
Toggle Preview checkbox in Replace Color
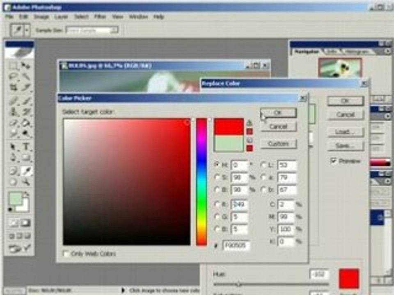tap(333, 161)
